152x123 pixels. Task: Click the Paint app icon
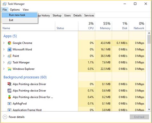pos(9,56)
